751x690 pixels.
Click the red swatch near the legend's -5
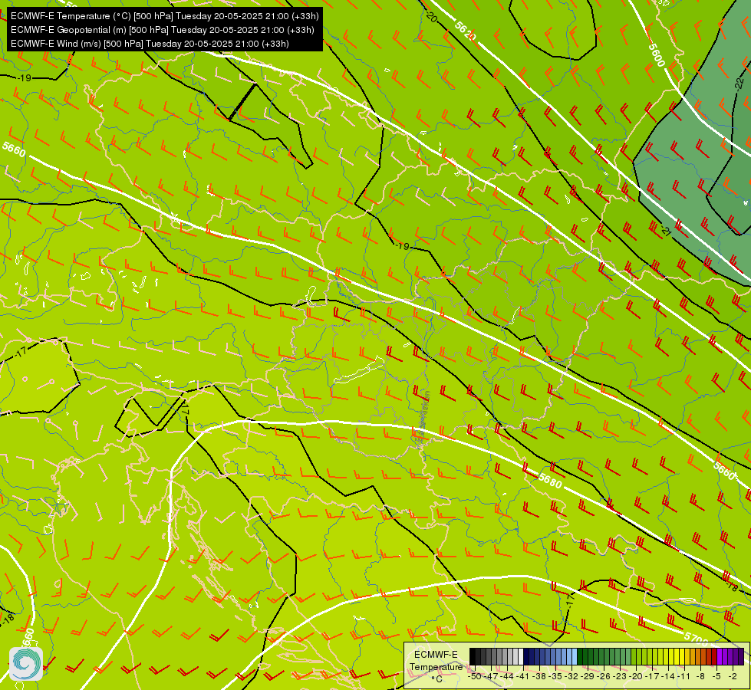coord(714,656)
